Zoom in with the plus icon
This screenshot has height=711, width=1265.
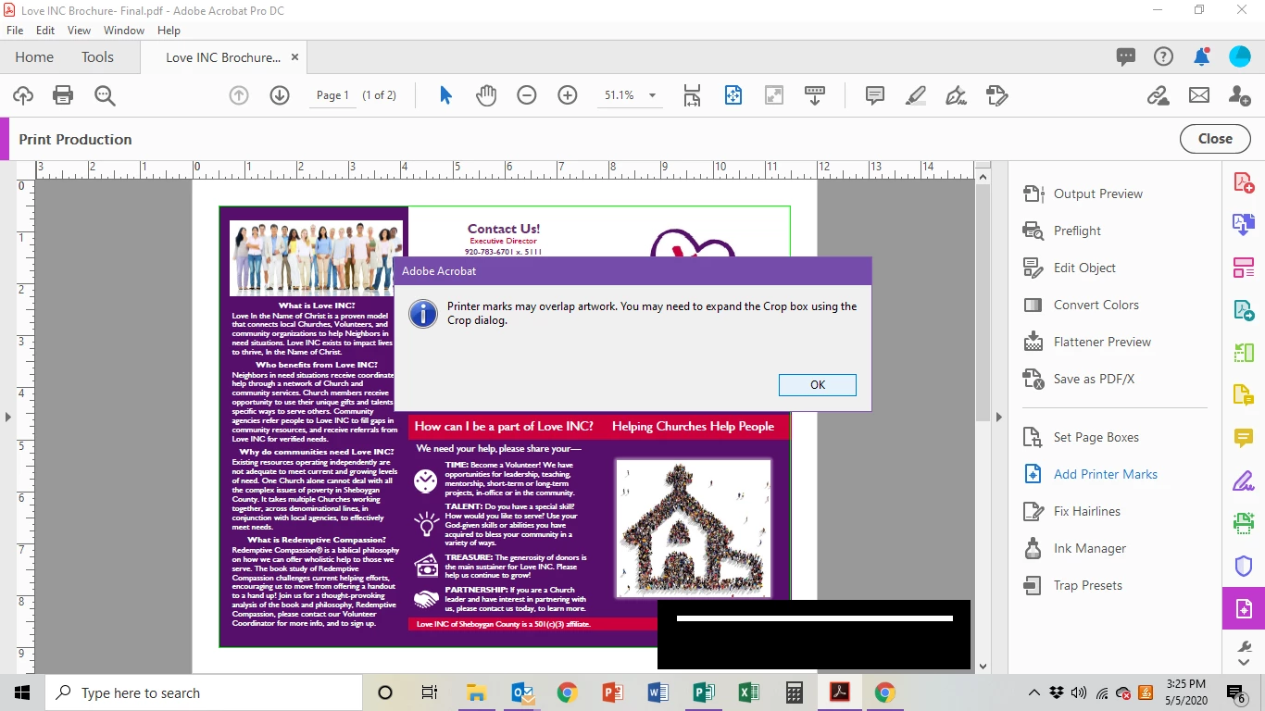568,95
